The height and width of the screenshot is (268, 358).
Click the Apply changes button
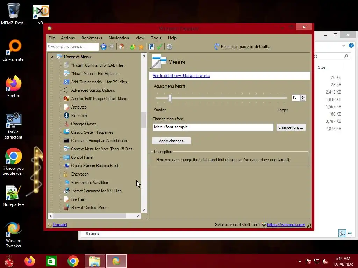pos(171,141)
